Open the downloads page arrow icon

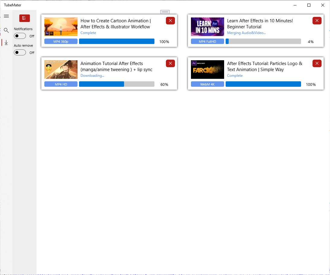pos(6,42)
